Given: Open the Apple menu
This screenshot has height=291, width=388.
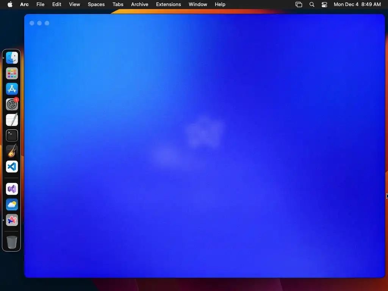Looking at the screenshot, I should click(x=10, y=4).
